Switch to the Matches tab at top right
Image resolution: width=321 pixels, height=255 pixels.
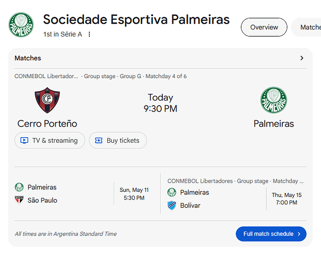pyautogui.click(x=307, y=27)
